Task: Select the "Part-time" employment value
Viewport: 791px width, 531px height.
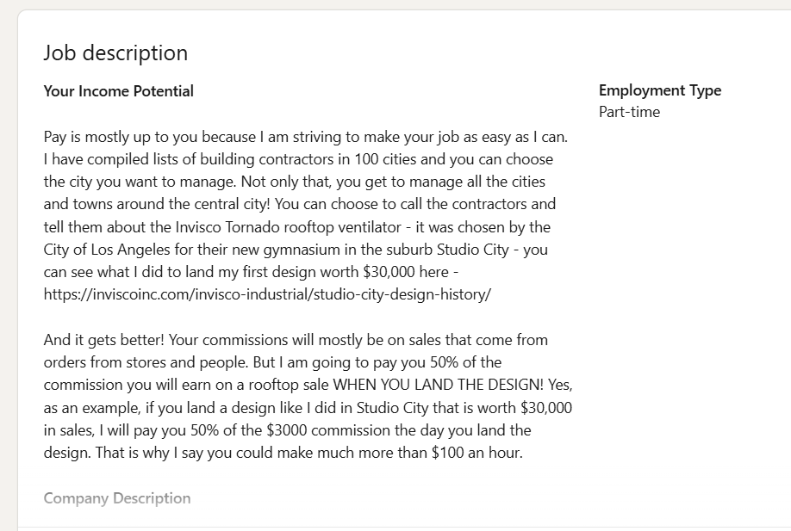Action: tap(629, 112)
